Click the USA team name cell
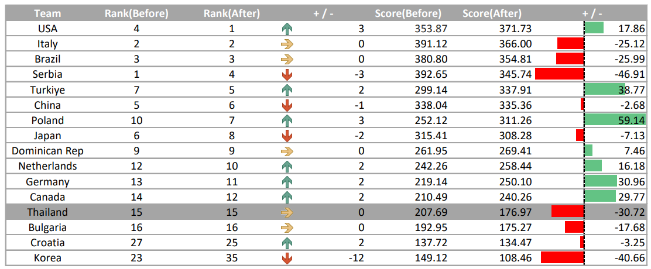The image size is (651, 269). pos(47,29)
